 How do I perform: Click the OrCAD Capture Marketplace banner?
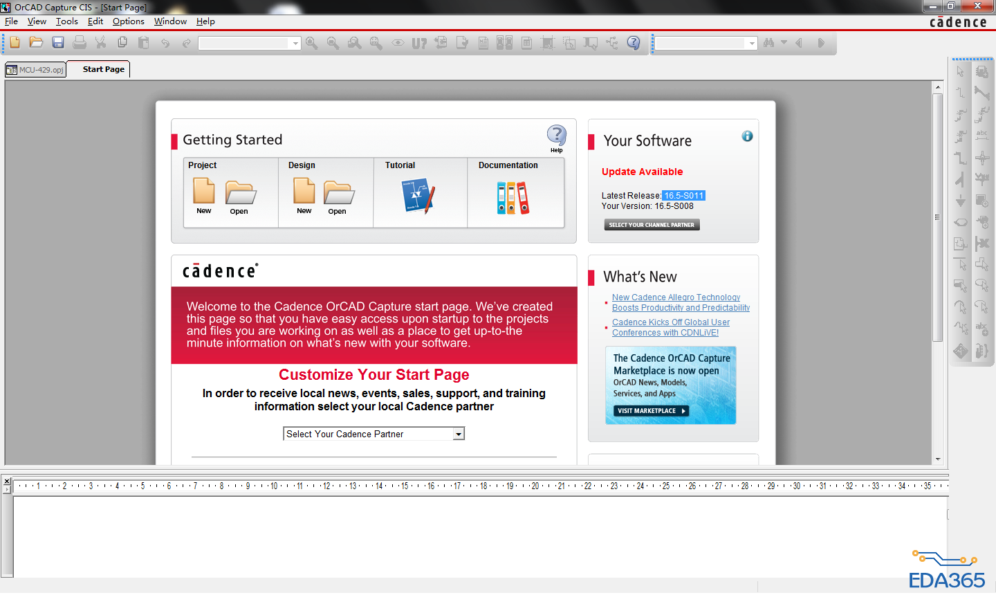click(x=670, y=385)
